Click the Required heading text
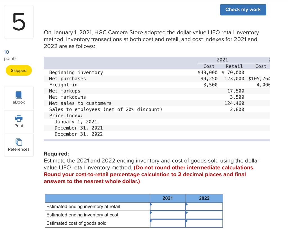The height and width of the screenshot is (251, 288). [x=57, y=154]
